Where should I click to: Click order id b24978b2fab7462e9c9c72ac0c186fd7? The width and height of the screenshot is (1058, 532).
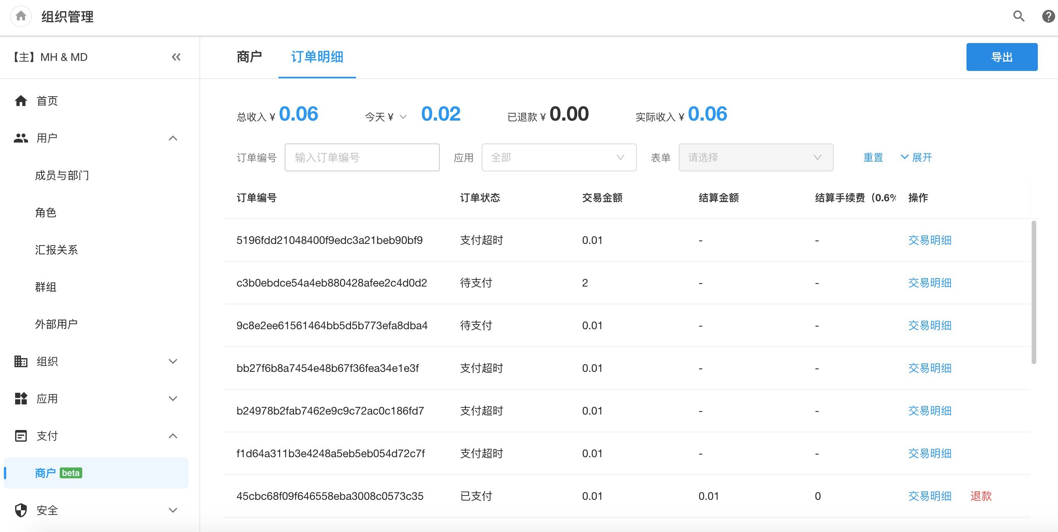pyautogui.click(x=330, y=411)
